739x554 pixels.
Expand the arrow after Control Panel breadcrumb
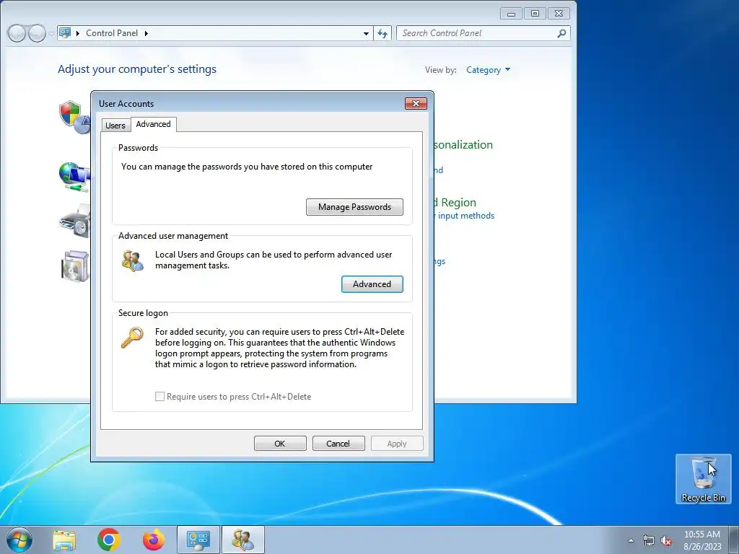pyautogui.click(x=146, y=33)
